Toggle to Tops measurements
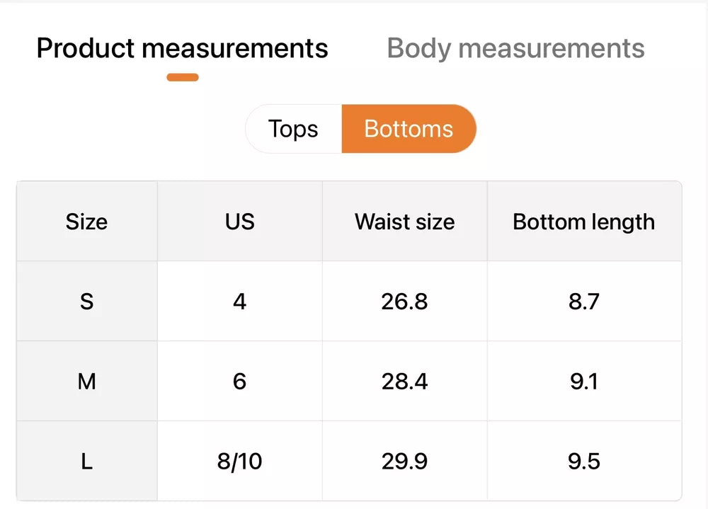 [x=294, y=129]
